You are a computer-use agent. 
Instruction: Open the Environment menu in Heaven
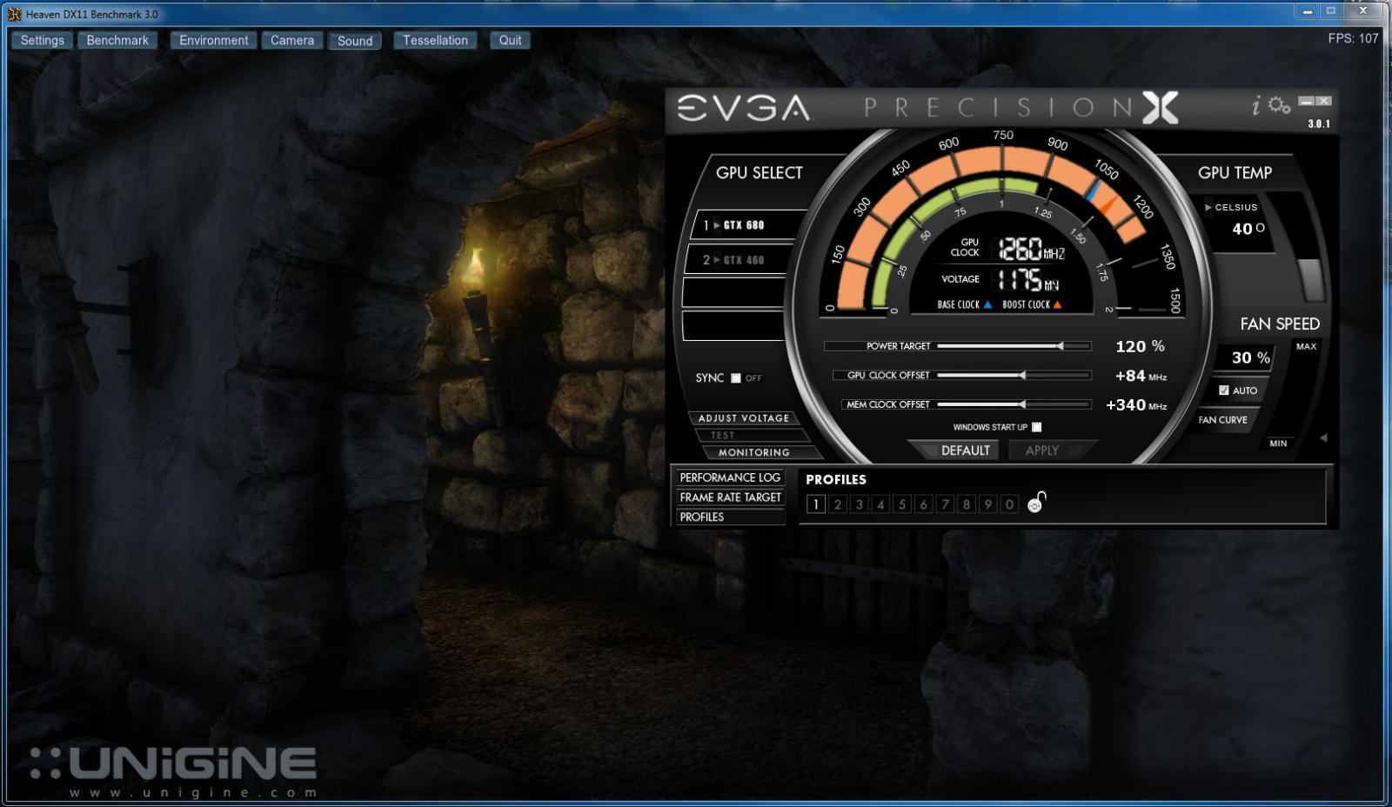point(213,40)
